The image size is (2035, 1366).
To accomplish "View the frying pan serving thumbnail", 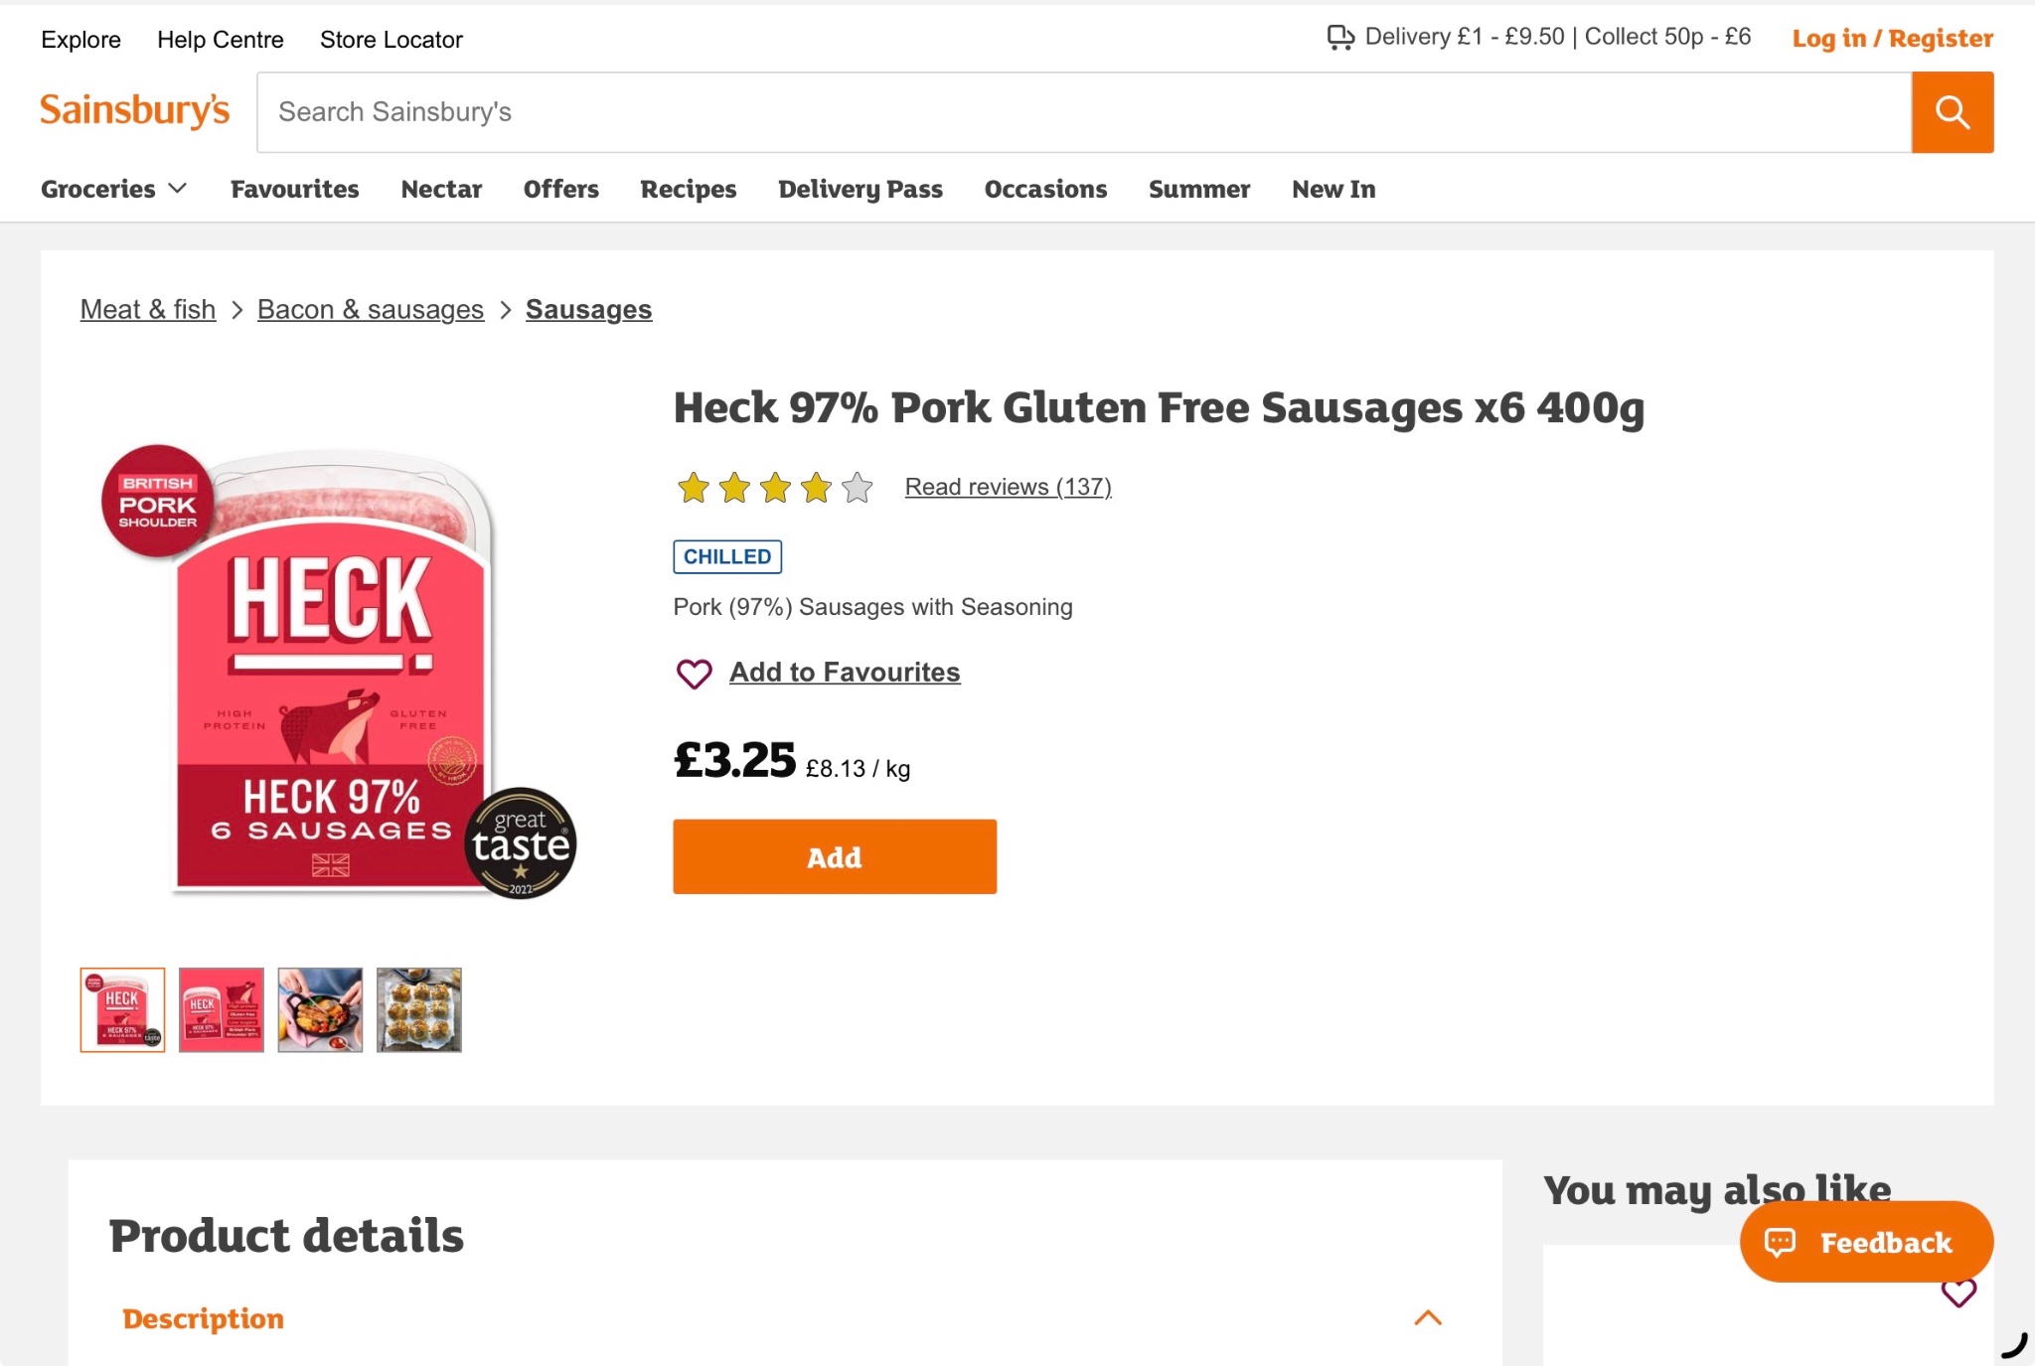I will (320, 1009).
